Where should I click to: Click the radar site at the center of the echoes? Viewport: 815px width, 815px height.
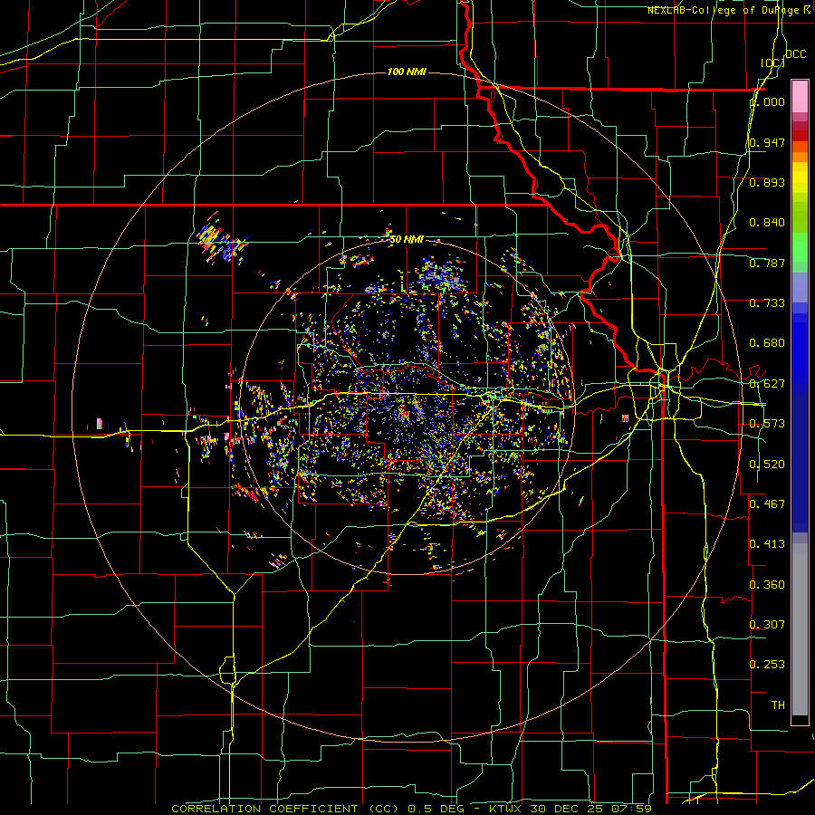pos(406,413)
